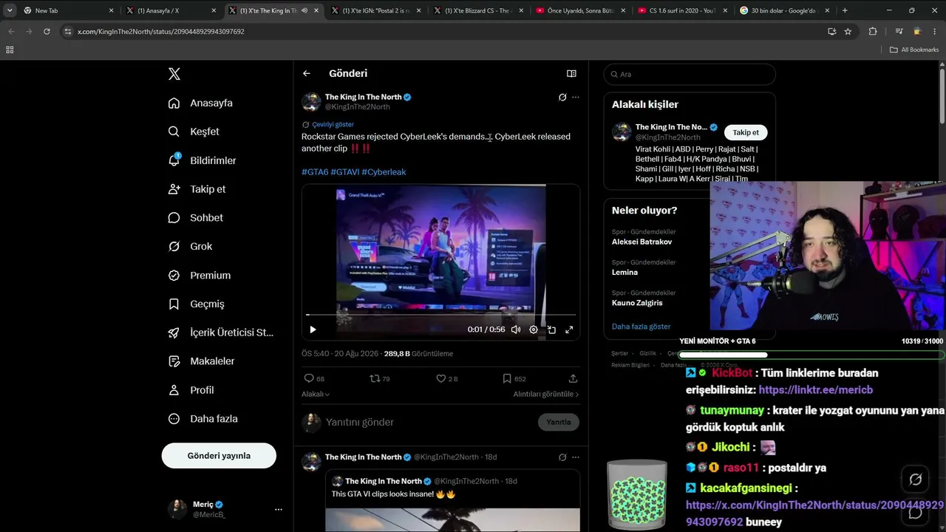The image size is (946, 532).
Task: Open video settings gear
Action: 534,330
